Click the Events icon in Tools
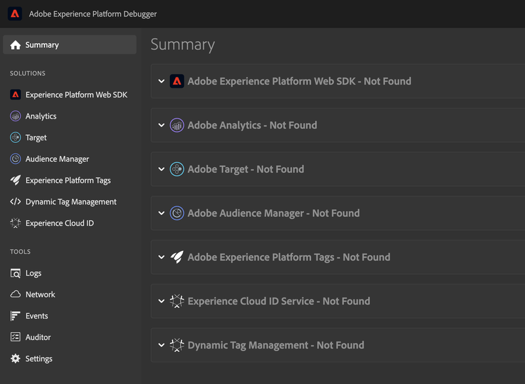Image resolution: width=525 pixels, height=384 pixels. point(15,316)
